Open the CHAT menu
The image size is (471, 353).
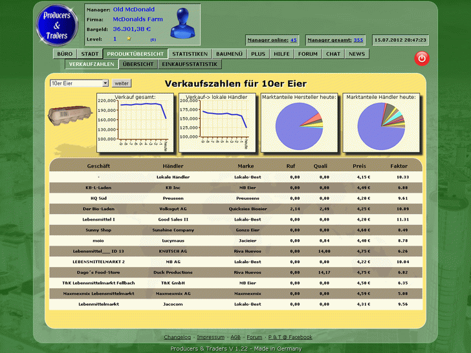pos(333,54)
